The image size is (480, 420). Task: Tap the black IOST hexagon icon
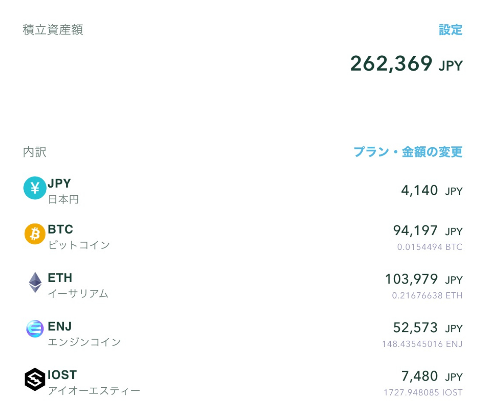(x=35, y=379)
